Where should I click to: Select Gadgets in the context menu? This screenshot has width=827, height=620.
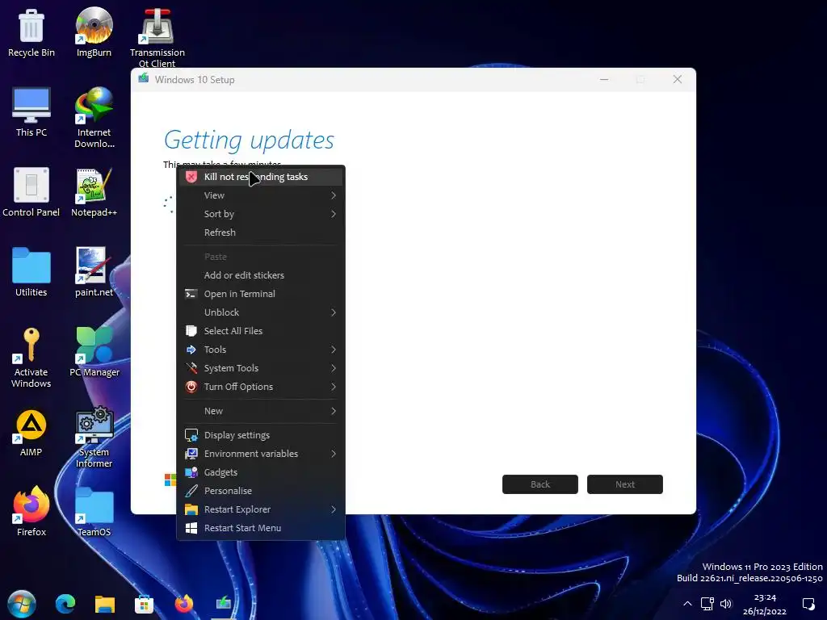coord(261,472)
